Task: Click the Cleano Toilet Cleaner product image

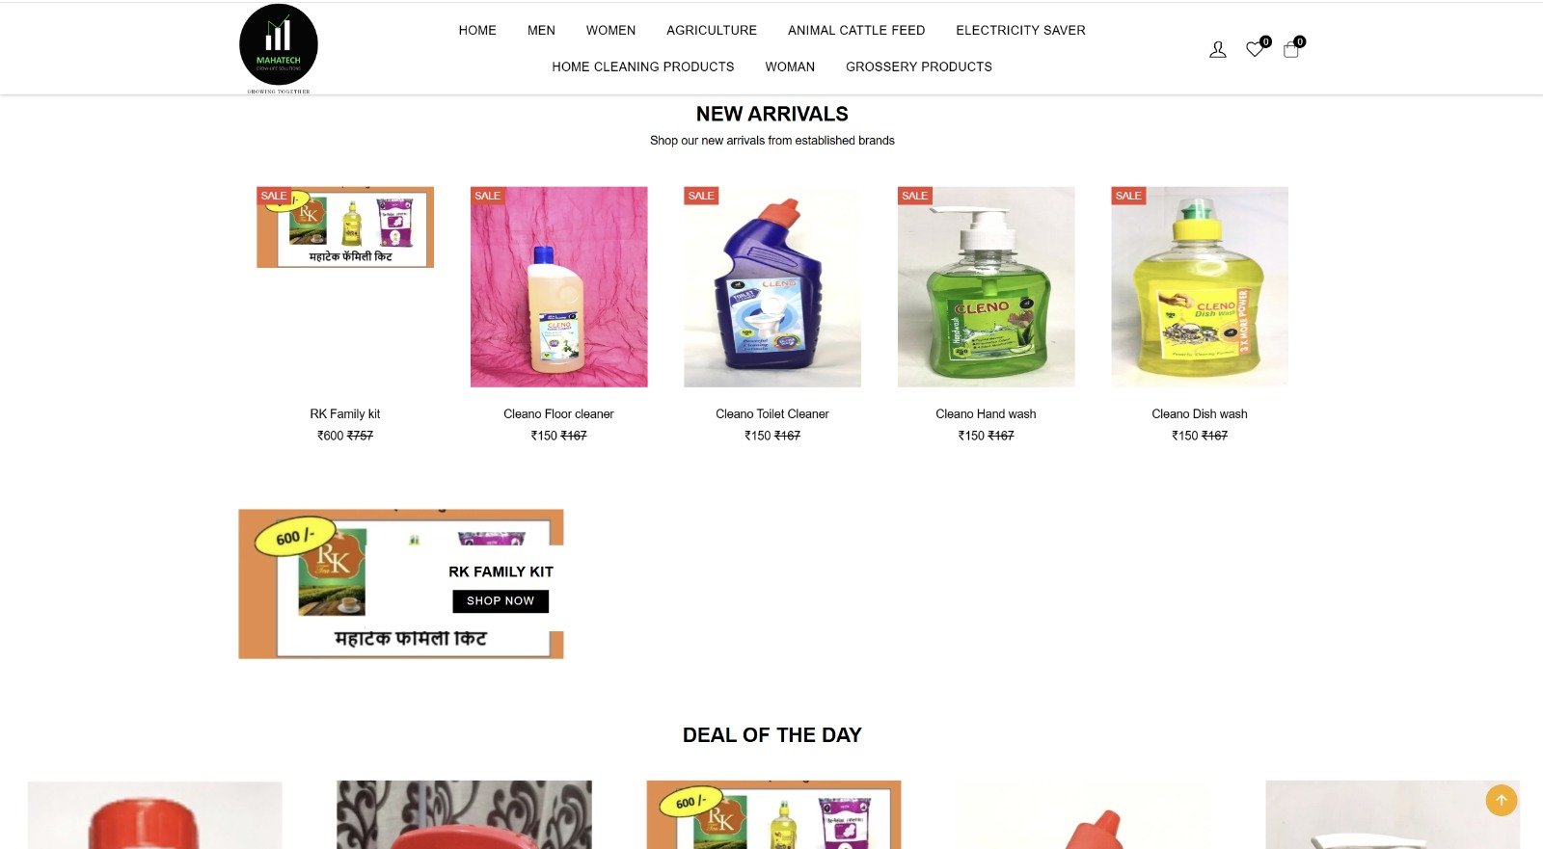Action: tap(772, 287)
